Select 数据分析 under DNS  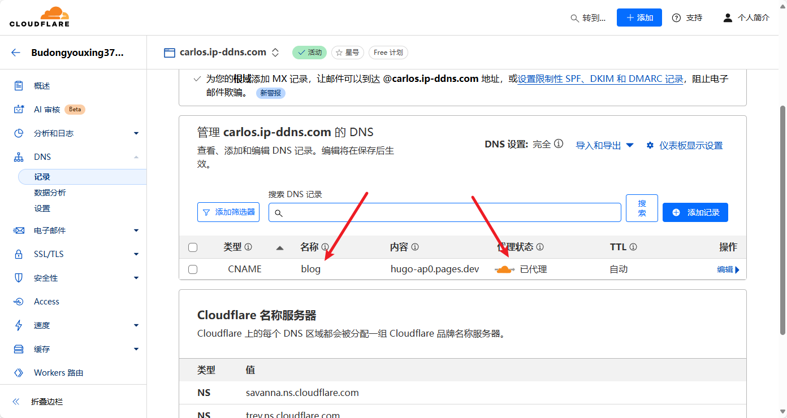click(50, 193)
